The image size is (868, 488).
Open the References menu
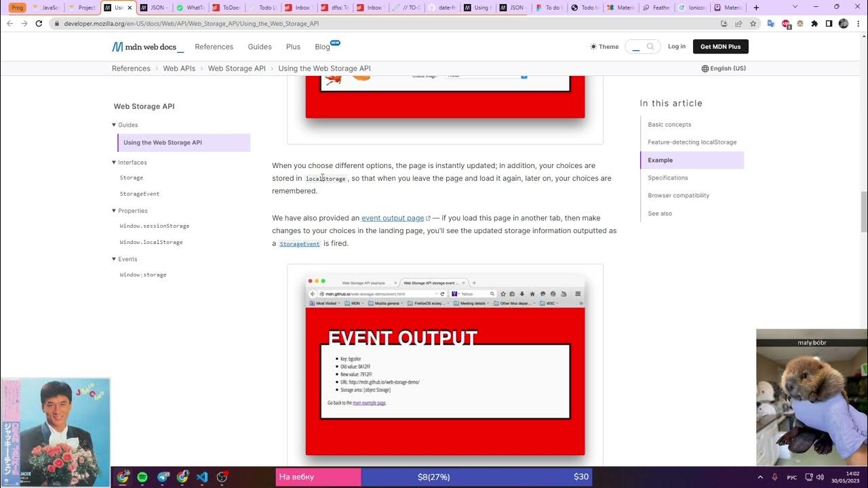214,47
